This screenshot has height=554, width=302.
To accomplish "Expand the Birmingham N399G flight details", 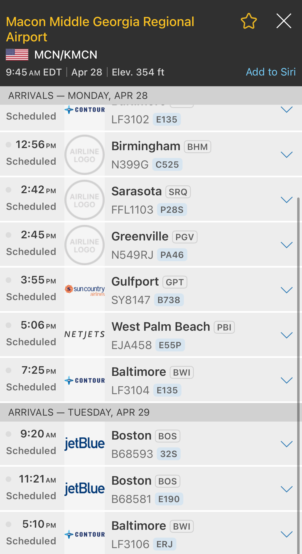I will (286, 155).
